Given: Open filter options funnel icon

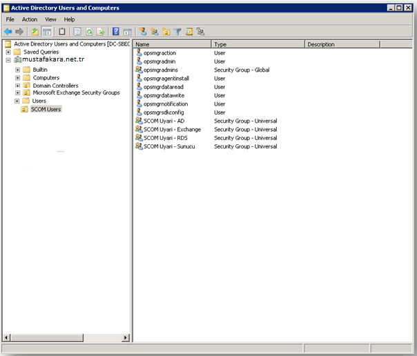Looking at the screenshot, I should coord(177,32).
